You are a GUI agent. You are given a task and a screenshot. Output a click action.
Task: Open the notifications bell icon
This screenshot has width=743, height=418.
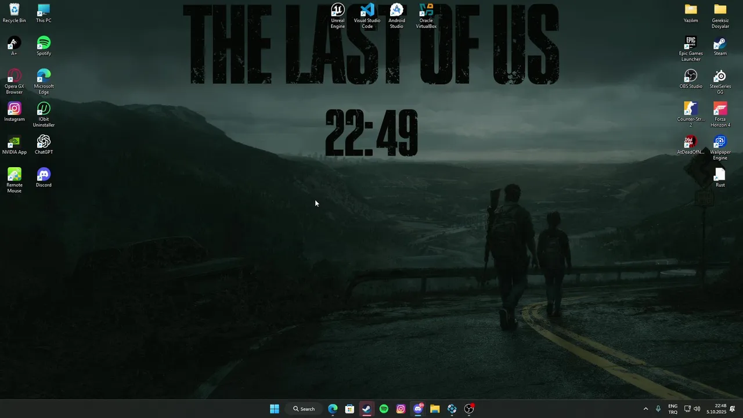[x=733, y=409]
